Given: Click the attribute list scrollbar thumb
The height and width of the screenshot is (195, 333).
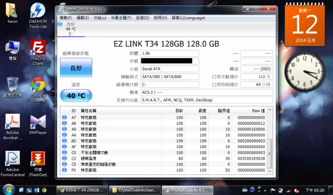Looking at the screenshot, I should click(270, 153).
